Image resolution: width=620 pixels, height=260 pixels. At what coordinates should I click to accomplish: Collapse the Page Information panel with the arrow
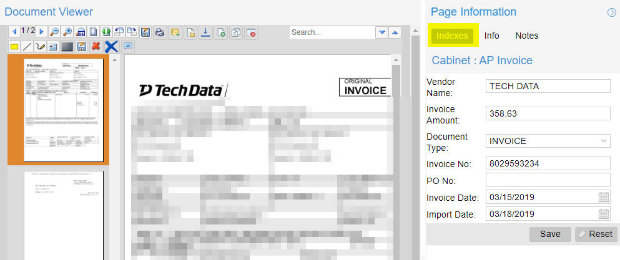pyautogui.click(x=611, y=12)
